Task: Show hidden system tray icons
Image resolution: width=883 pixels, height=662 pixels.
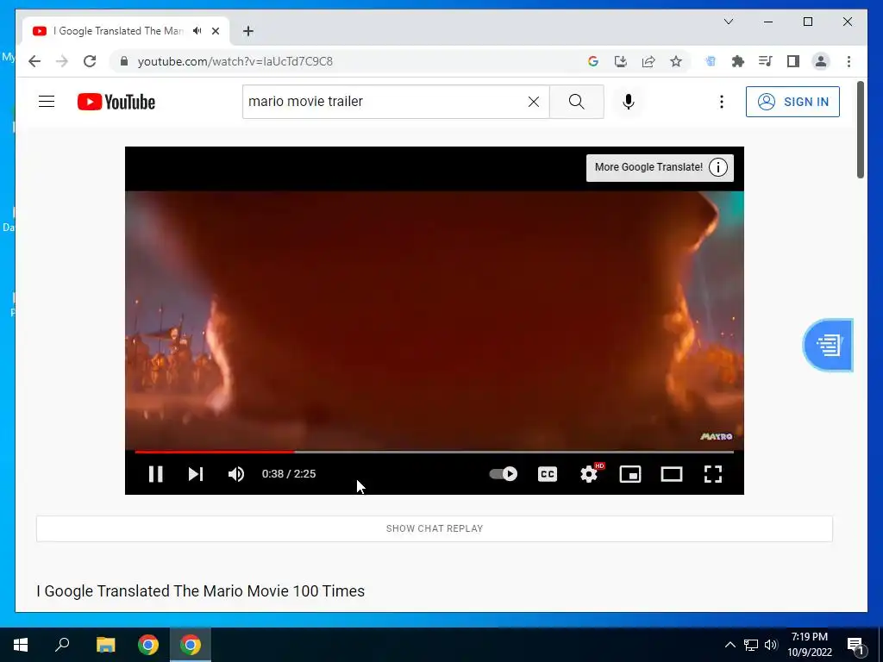Action: [730, 645]
